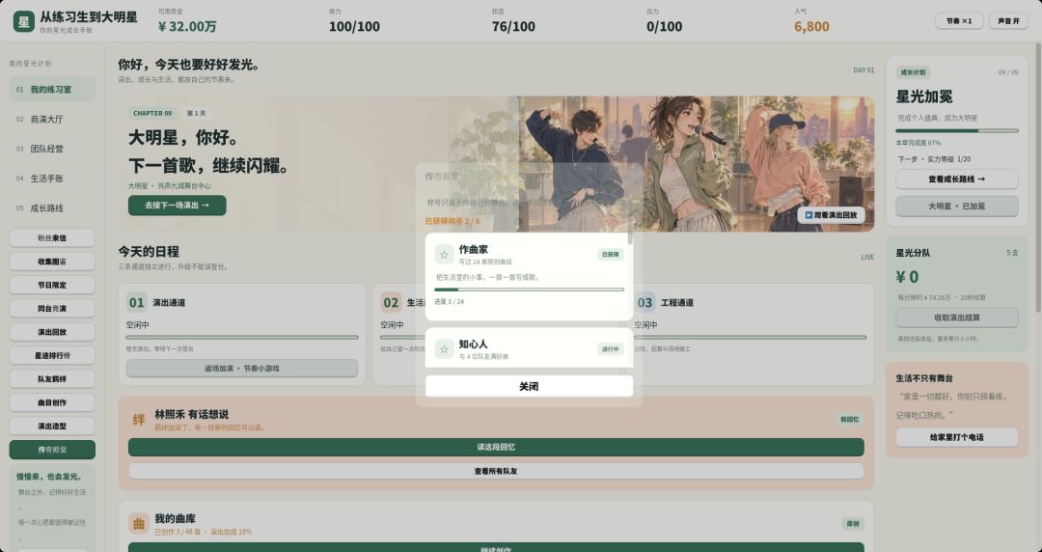Viewport: 1042px width, 552px height.
Task: Click the 成长计划 tag
Action: (x=913, y=71)
